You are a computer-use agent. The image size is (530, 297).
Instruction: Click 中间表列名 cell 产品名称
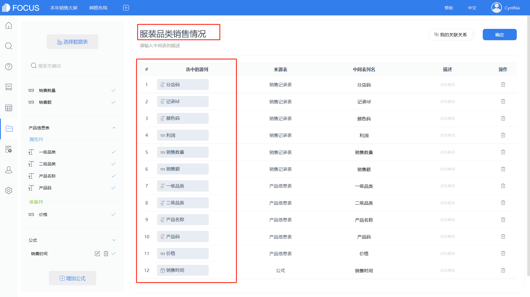point(364,220)
